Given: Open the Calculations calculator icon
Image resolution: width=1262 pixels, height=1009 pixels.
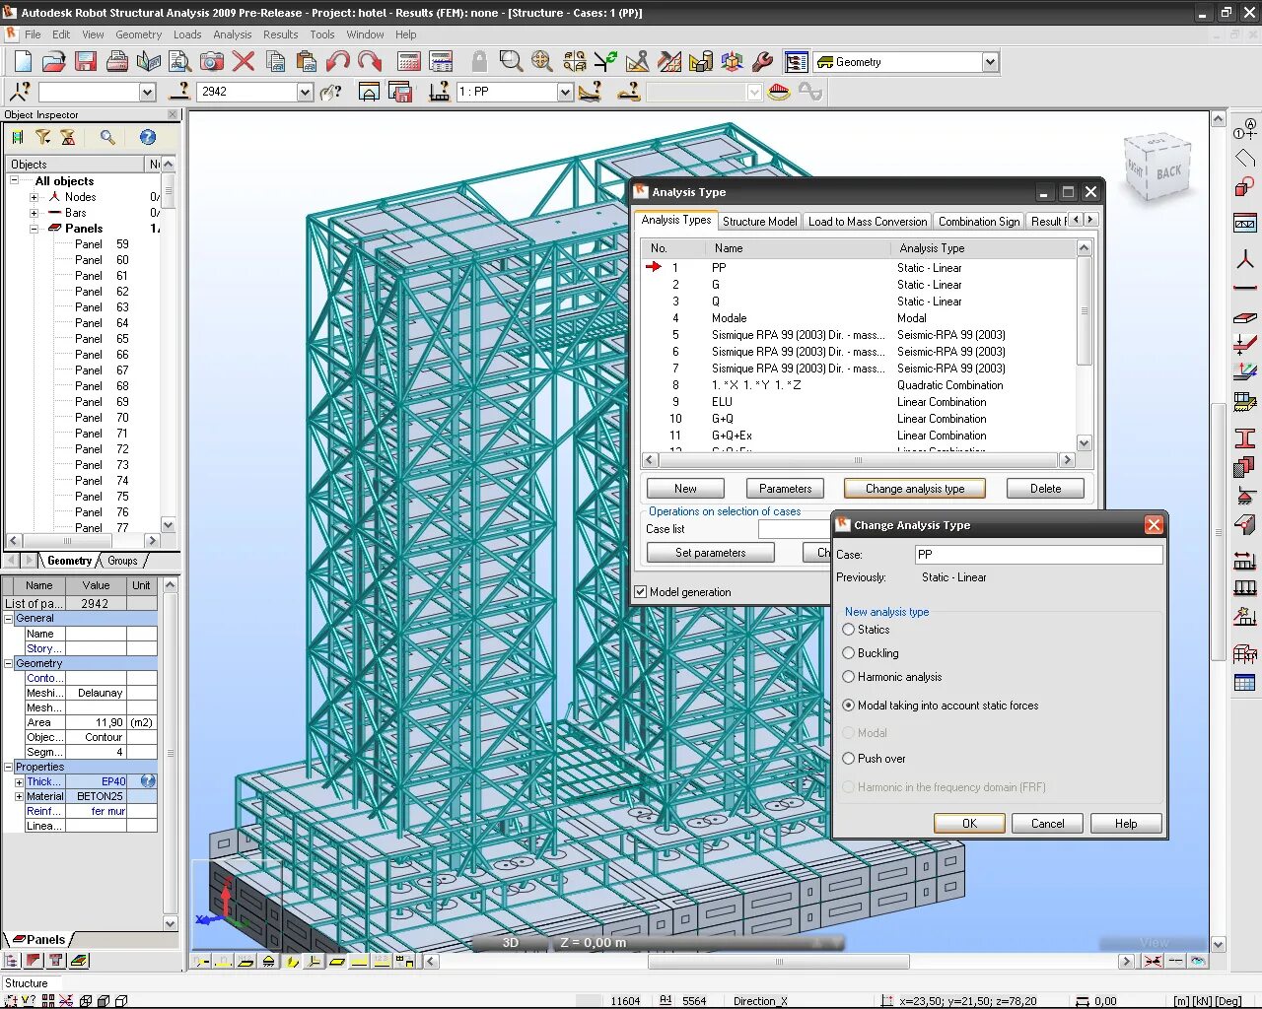Looking at the screenshot, I should click(x=409, y=61).
